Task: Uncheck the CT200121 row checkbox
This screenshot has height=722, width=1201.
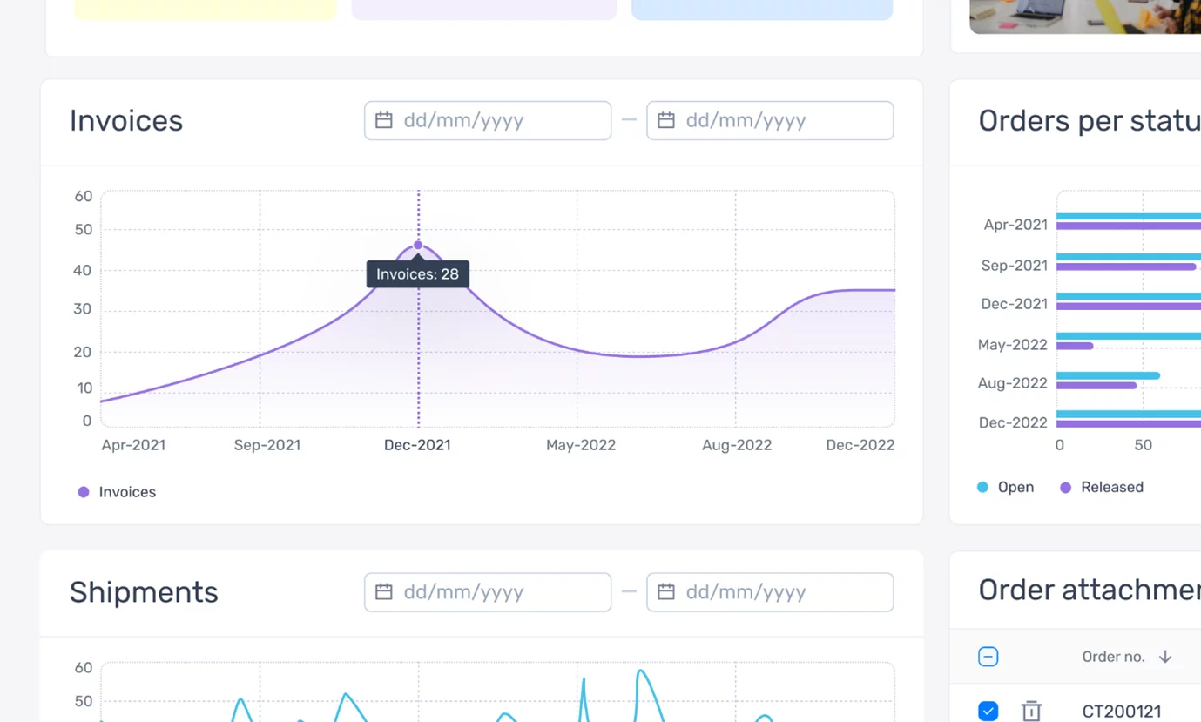Action: 988,711
